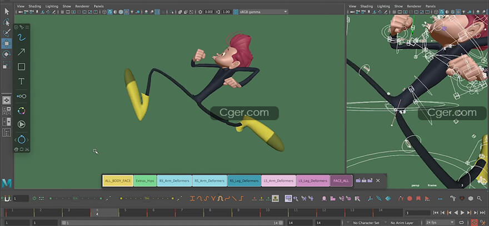Image resolution: width=489 pixels, height=226 pixels.
Task: Choose the arrow annotation tool
Action: coord(21,52)
